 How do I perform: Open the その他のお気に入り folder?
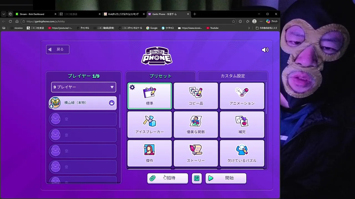[267, 28]
